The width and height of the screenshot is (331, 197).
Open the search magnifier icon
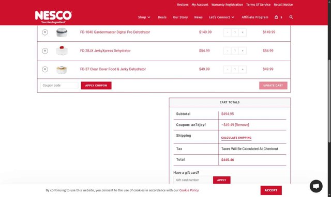291,17
